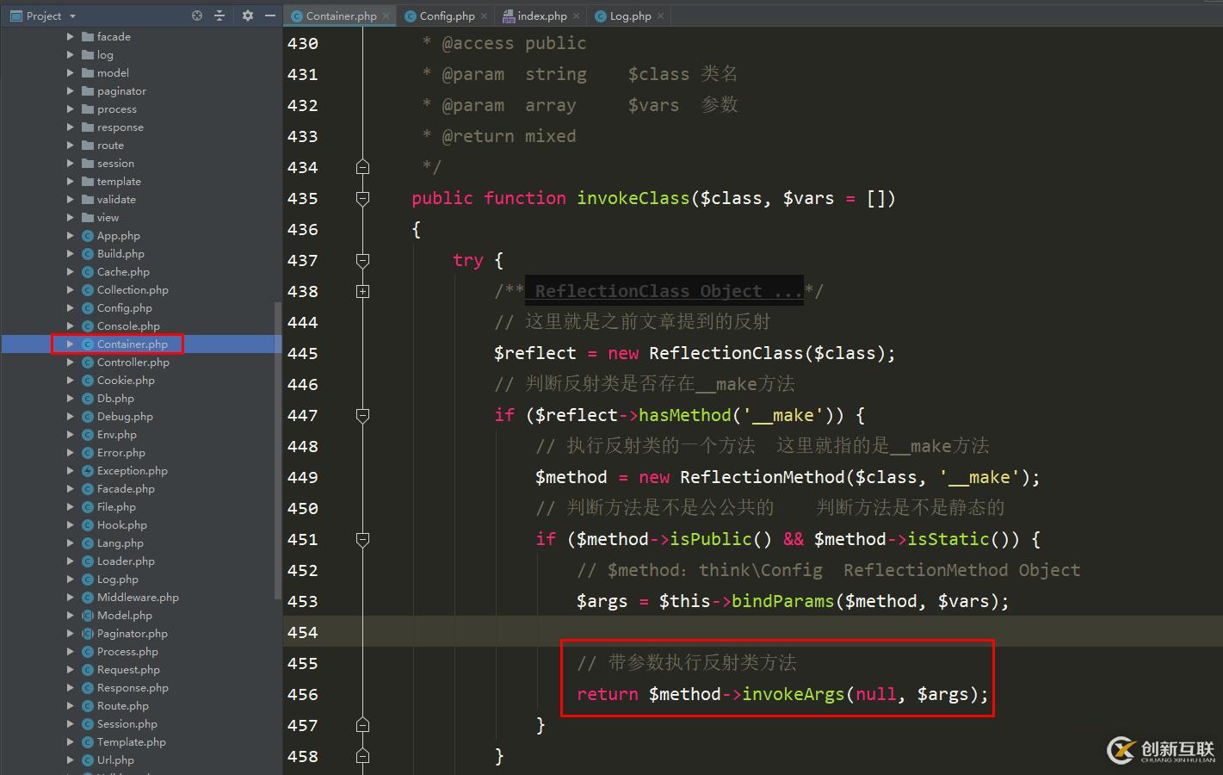Fold the if block at line 451
Screen dimensions: 1223x775
(362, 540)
